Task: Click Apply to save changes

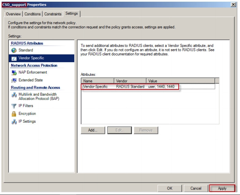Action: coord(222,188)
